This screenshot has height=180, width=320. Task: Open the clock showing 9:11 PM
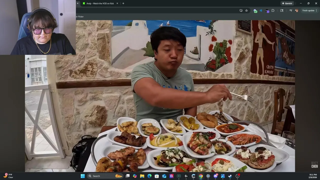[313, 176]
